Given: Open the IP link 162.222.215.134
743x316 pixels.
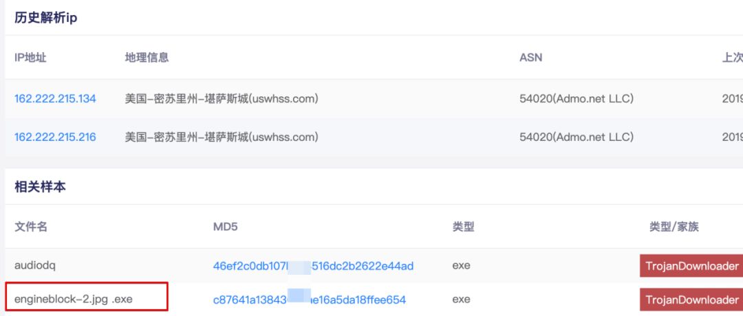Looking at the screenshot, I should [55, 99].
